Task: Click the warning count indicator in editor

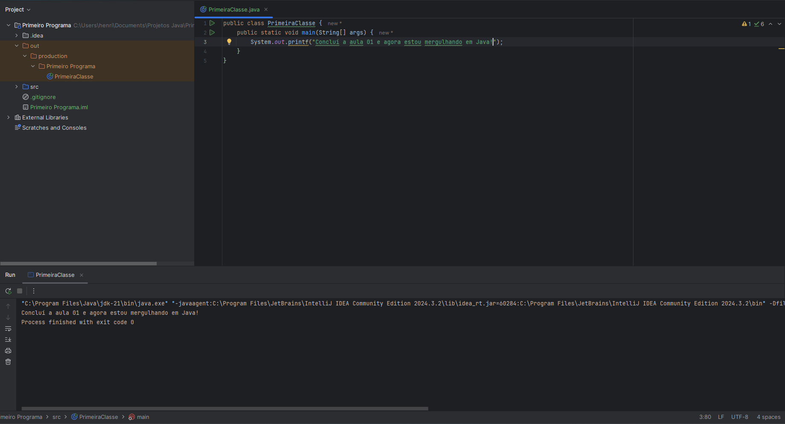Action: click(747, 24)
